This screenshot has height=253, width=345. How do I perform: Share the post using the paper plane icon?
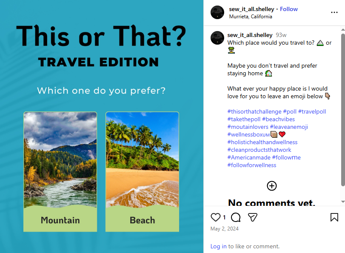point(253,217)
